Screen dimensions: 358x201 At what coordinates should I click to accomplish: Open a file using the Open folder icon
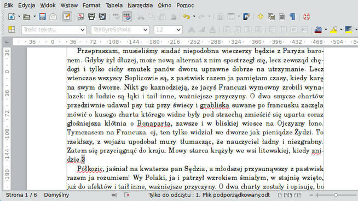tap(27, 16)
